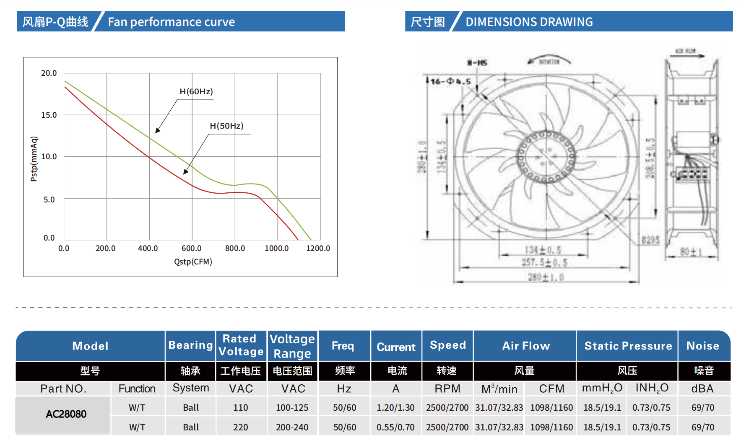741x448 pixels.
Task: Click the H(60Hz) curve label
Action: coord(196,91)
